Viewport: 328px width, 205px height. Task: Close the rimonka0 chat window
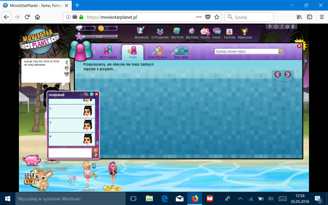(x=96, y=95)
